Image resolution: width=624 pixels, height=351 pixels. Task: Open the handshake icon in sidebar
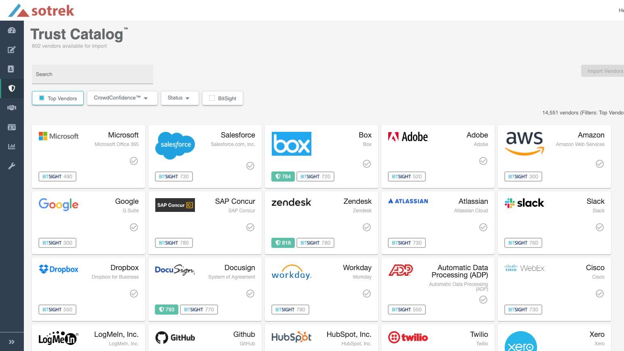(x=12, y=108)
